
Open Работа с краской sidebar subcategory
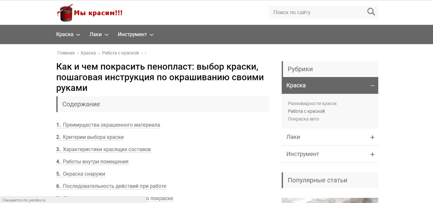pos(306,111)
